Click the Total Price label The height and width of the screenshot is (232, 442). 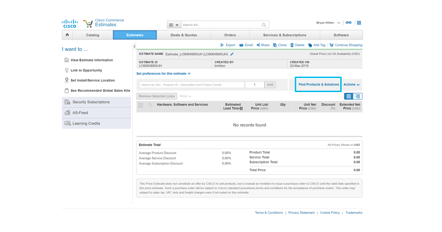(x=257, y=170)
